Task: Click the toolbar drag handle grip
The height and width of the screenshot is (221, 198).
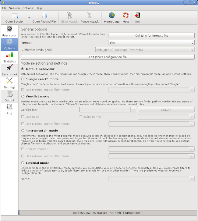Action: [x=2, y=18]
